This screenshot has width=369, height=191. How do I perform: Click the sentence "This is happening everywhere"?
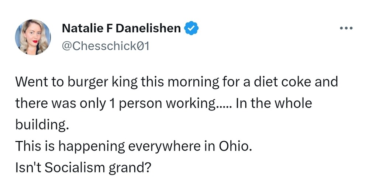pyautogui.click(x=133, y=146)
